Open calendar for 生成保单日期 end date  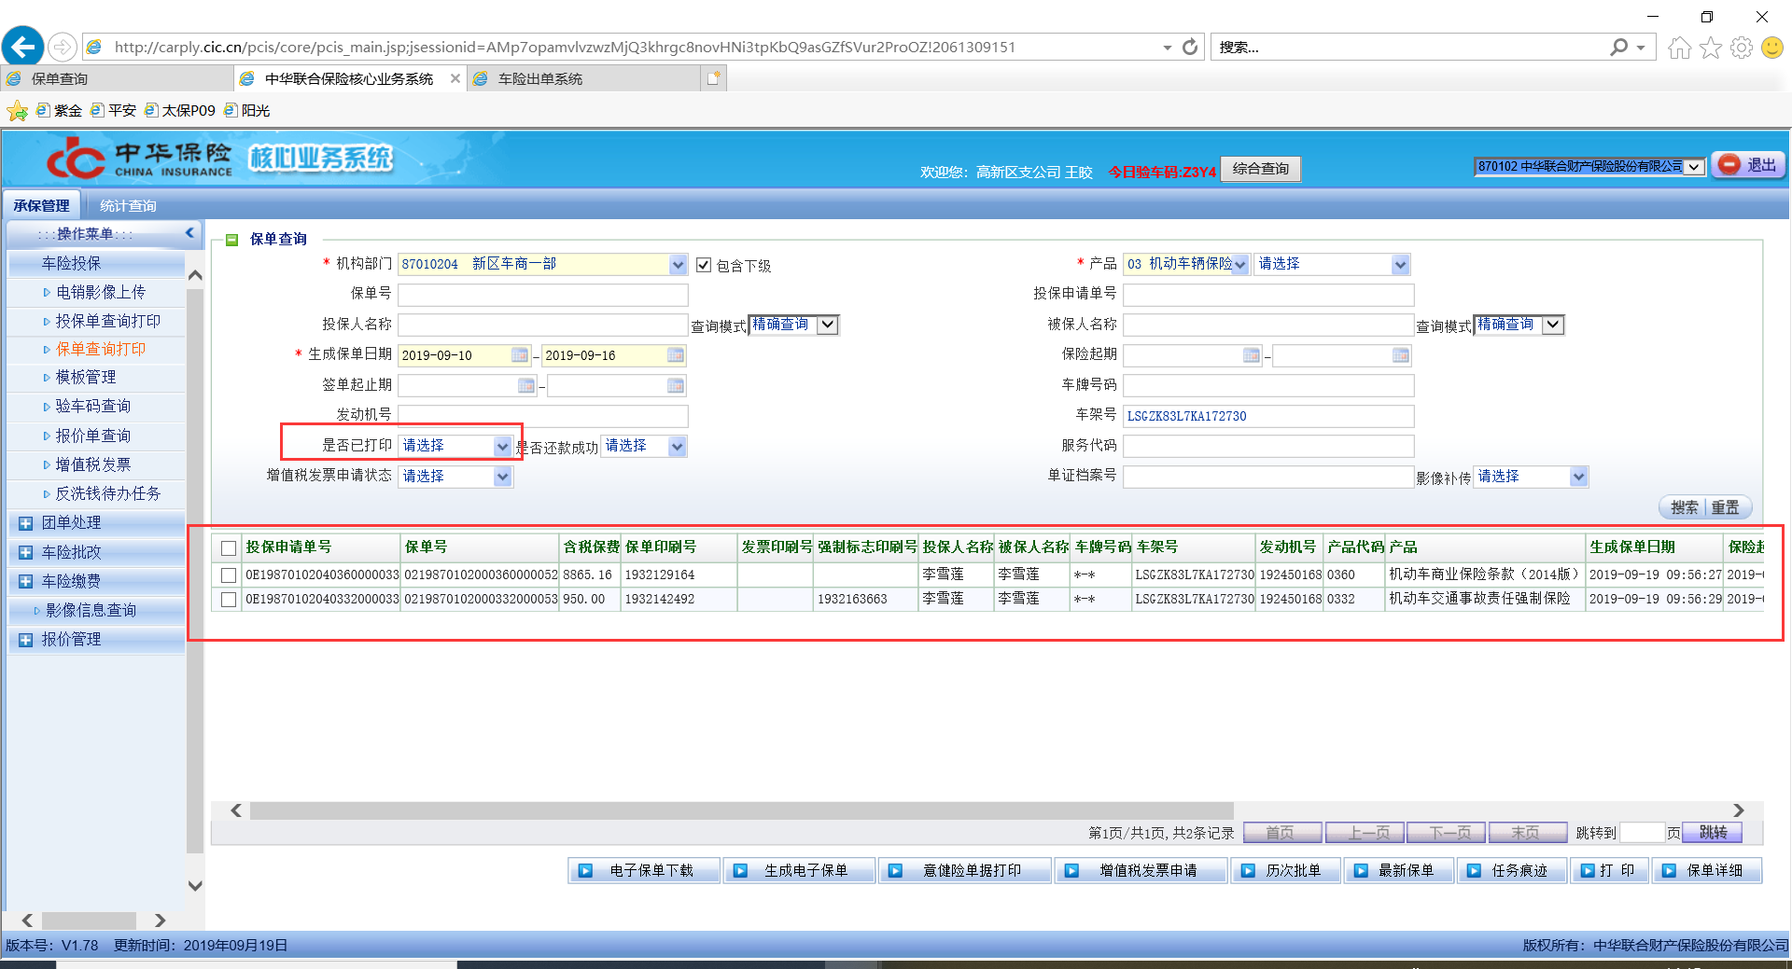[676, 355]
